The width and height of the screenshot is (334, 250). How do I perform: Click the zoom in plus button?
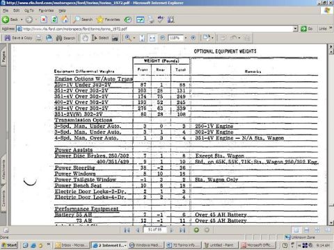tap(193, 37)
